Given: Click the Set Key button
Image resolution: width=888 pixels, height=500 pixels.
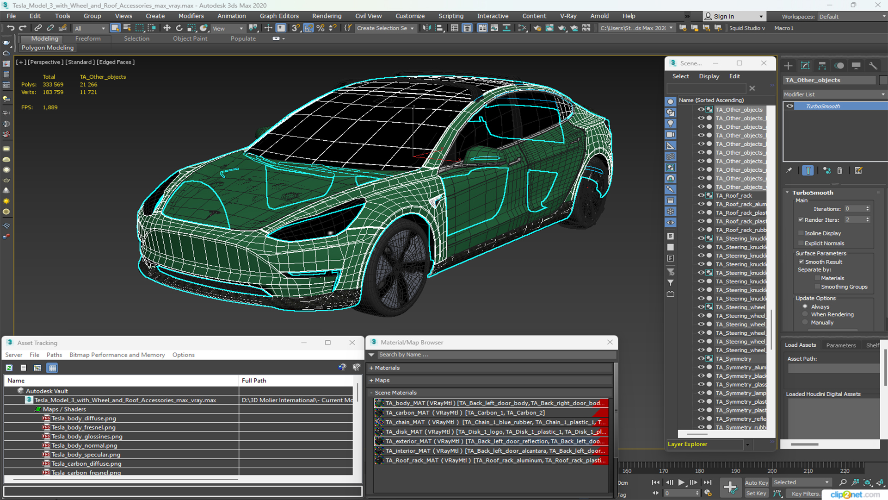Looking at the screenshot, I should [756, 494].
